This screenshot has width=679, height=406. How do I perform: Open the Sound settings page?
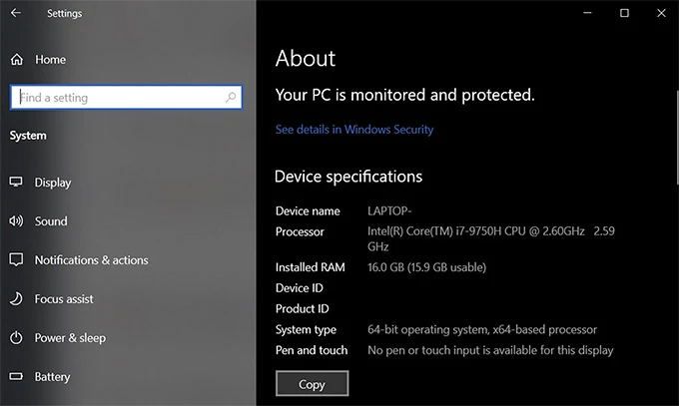click(51, 221)
